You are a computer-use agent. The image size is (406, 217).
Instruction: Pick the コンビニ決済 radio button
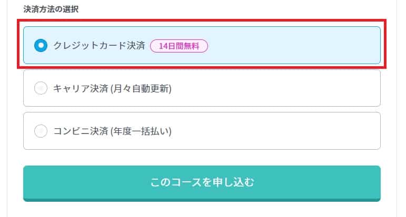41,131
